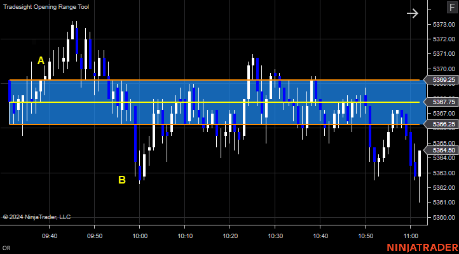Click the 09:40 time axis label
459x254 pixels.
click(50, 236)
